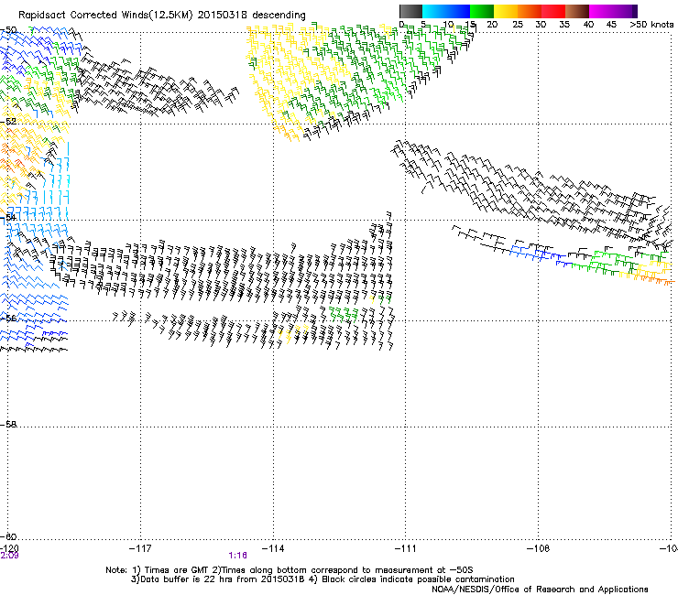Click the '-58' latitude axis label
The width and height of the screenshot is (678, 595).
coord(8,425)
